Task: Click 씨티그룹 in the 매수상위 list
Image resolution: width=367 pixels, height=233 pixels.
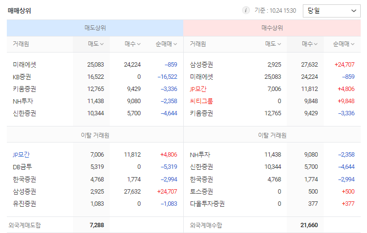Action: (x=201, y=101)
